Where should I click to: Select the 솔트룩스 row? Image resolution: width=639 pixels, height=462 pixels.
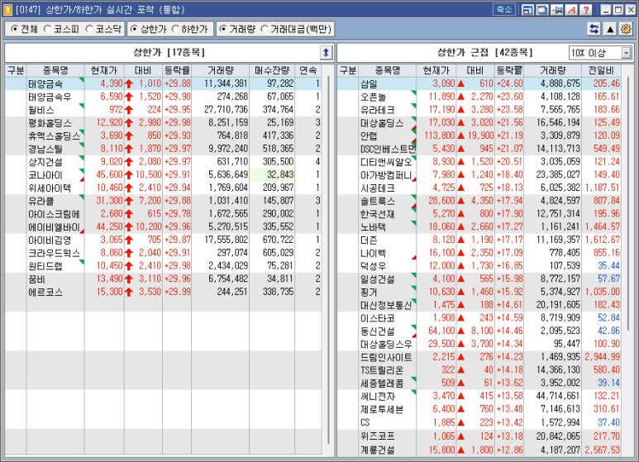(x=479, y=201)
